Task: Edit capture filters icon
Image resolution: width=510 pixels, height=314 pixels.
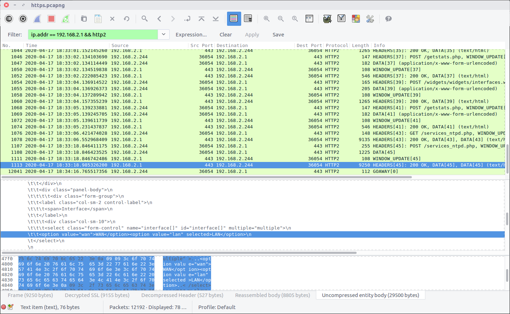Action: coord(327,19)
